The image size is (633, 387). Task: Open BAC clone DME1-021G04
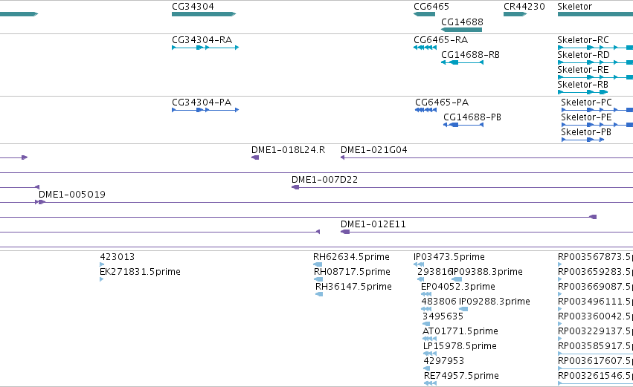(x=374, y=150)
